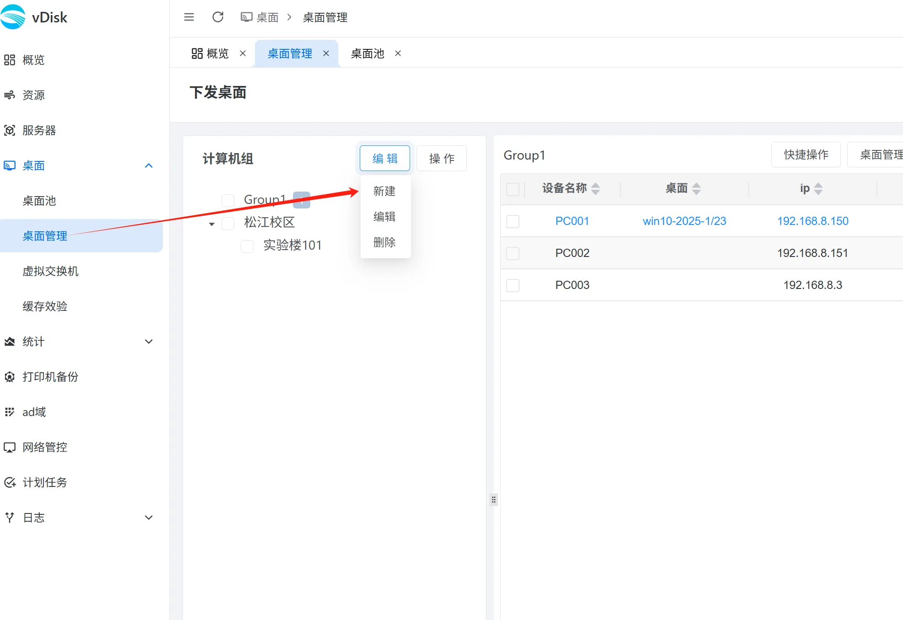This screenshot has width=903, height=620.
Task: Open 服务器 via its sidebar icon
Action: (10, 130)
